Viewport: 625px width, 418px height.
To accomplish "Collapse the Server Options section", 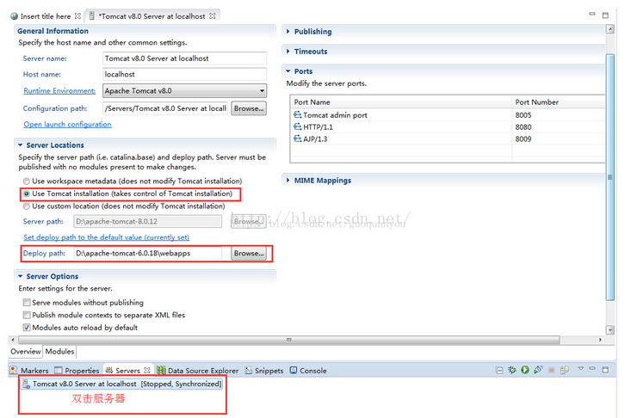I will click(21, 276).
